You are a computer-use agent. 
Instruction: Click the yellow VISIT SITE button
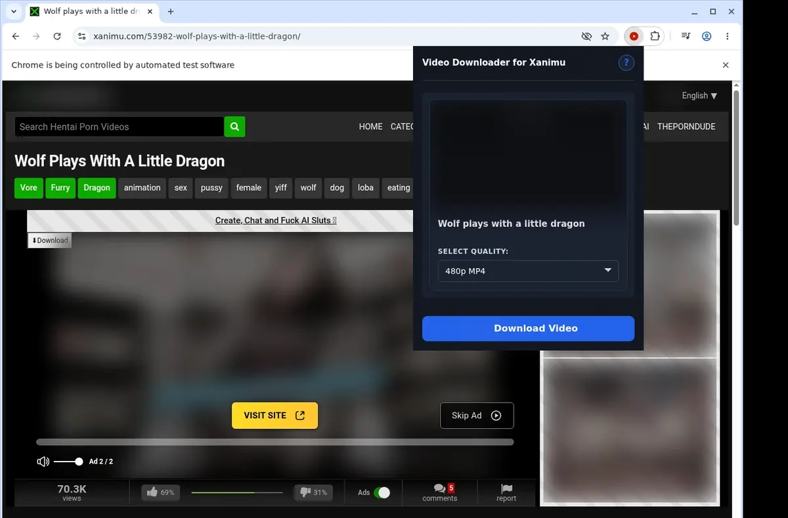coord(274,416)
